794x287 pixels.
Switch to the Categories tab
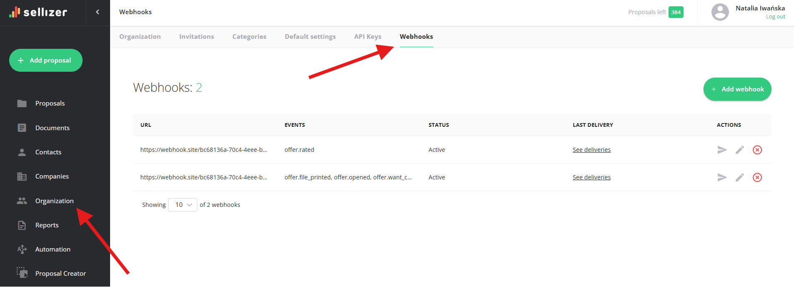coord(249,37)
